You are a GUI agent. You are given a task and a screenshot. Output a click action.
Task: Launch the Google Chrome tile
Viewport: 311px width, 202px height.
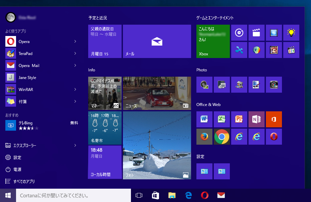(x=222, y=137)
